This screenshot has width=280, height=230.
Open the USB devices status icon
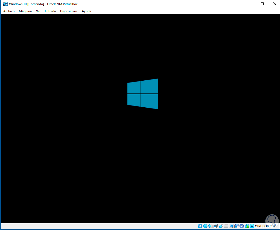click(x=221, y=226)
